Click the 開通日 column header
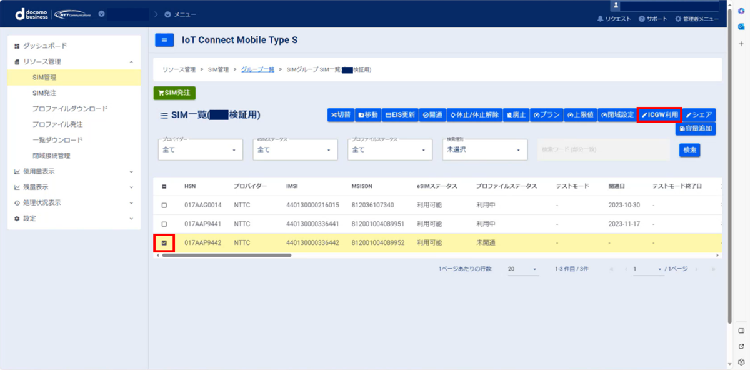This screenshot has width=750, height=370. click(x=617, y=186)
